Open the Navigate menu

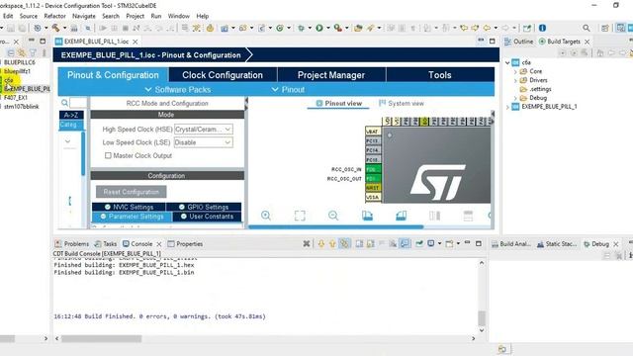tap(84, 16)
